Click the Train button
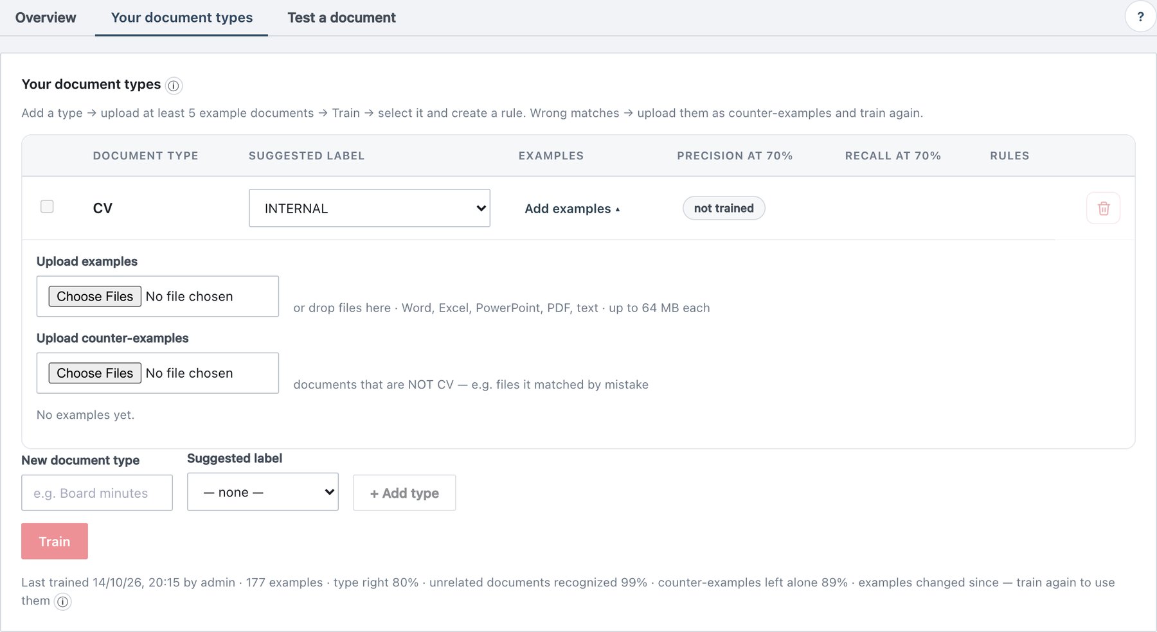 (x=55, y=541)
